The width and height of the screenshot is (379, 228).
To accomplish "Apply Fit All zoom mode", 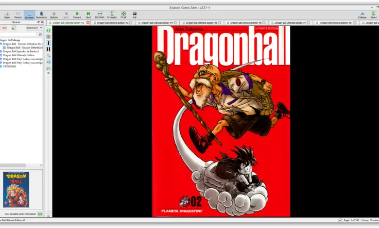I will pos(123,15).
